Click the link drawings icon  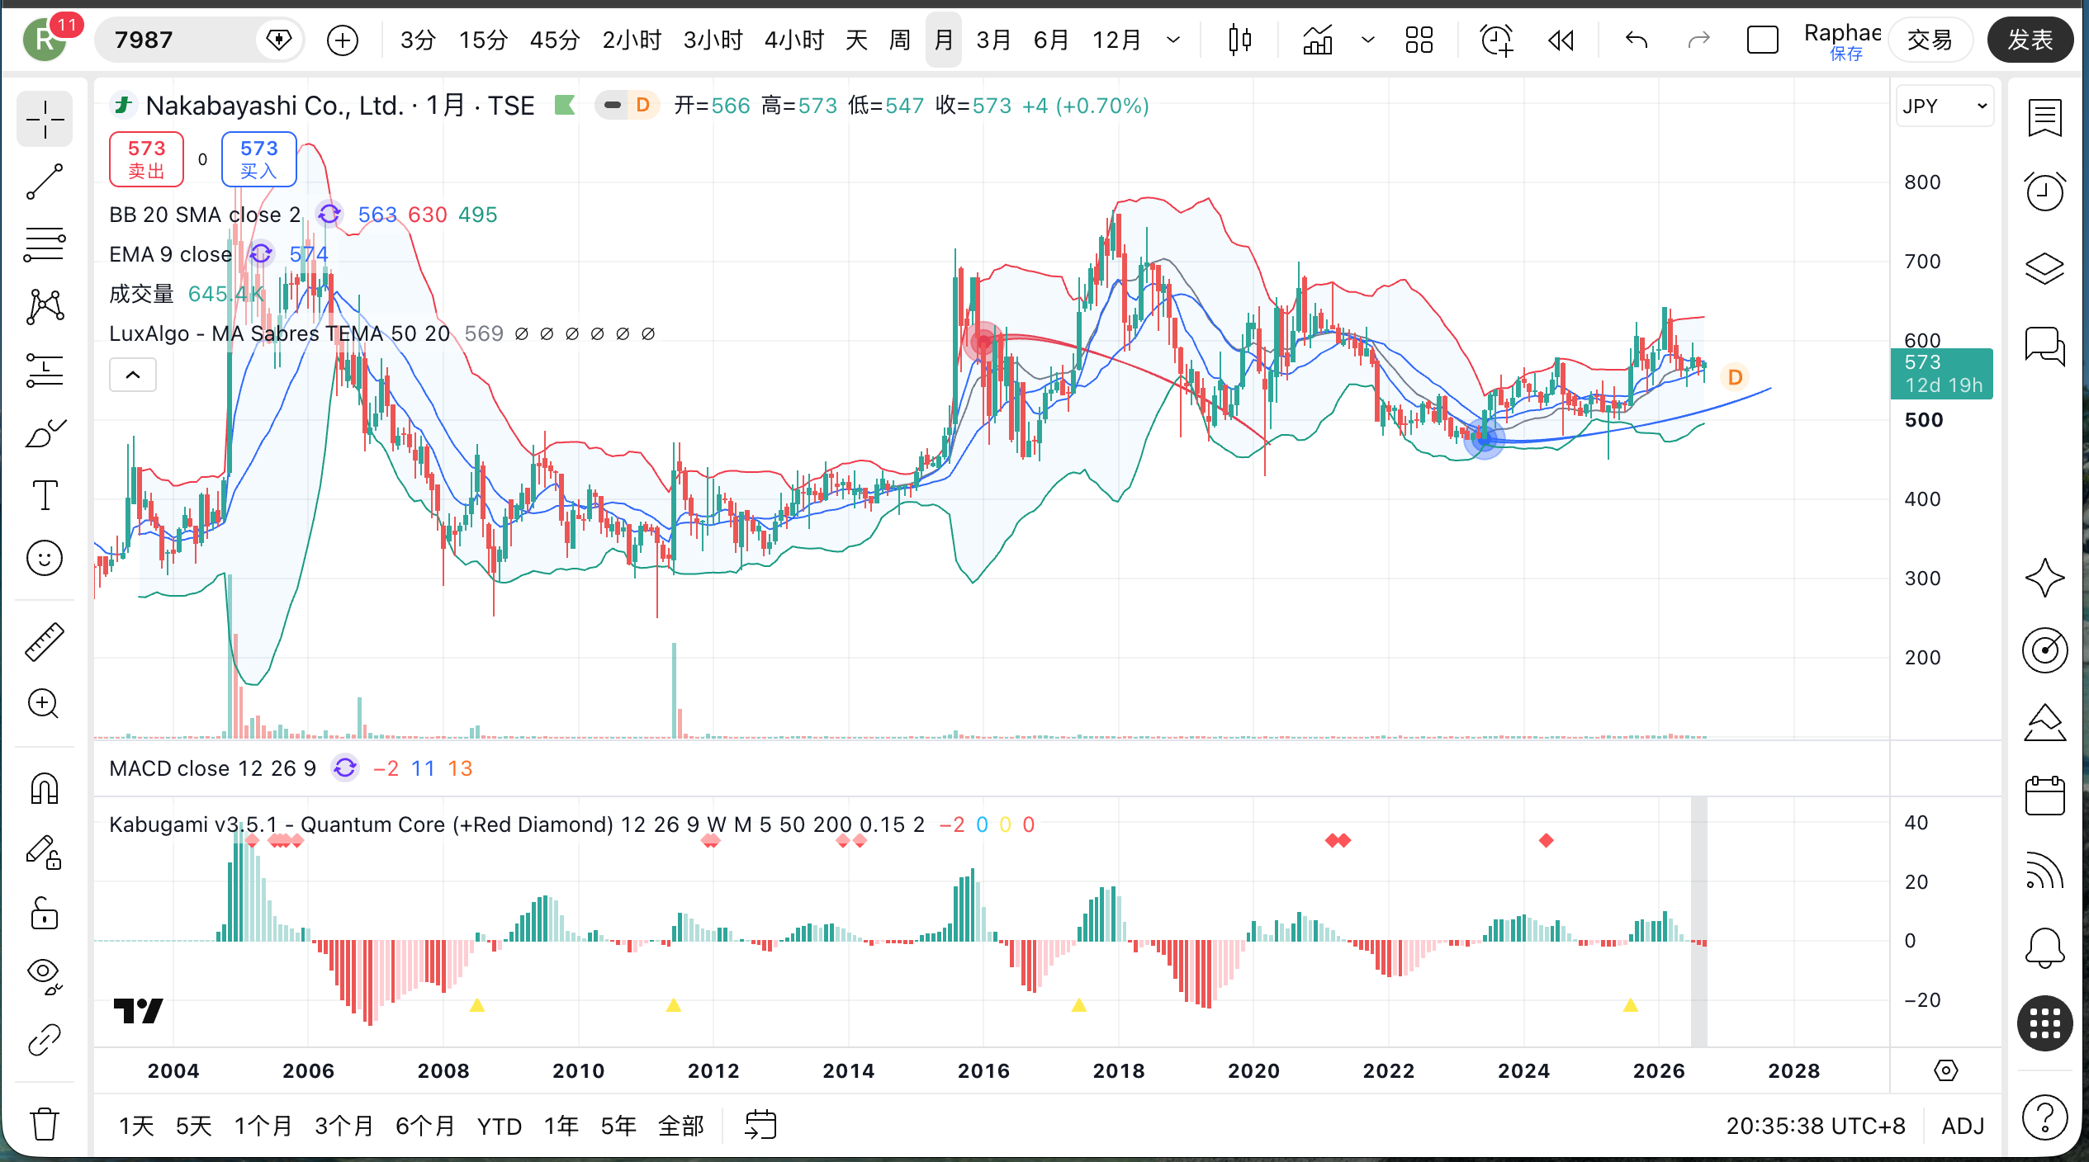pyautogui.click(x=45, y=1039)
